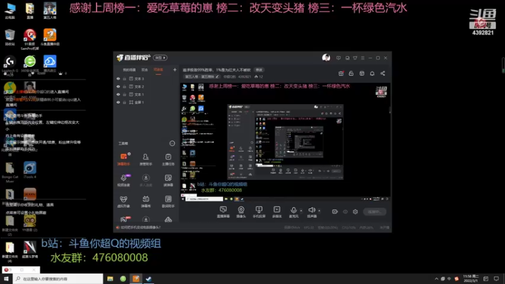Select the active orange scene tab
The width and height of the screenshot is (505, 284).
point(158,70)
